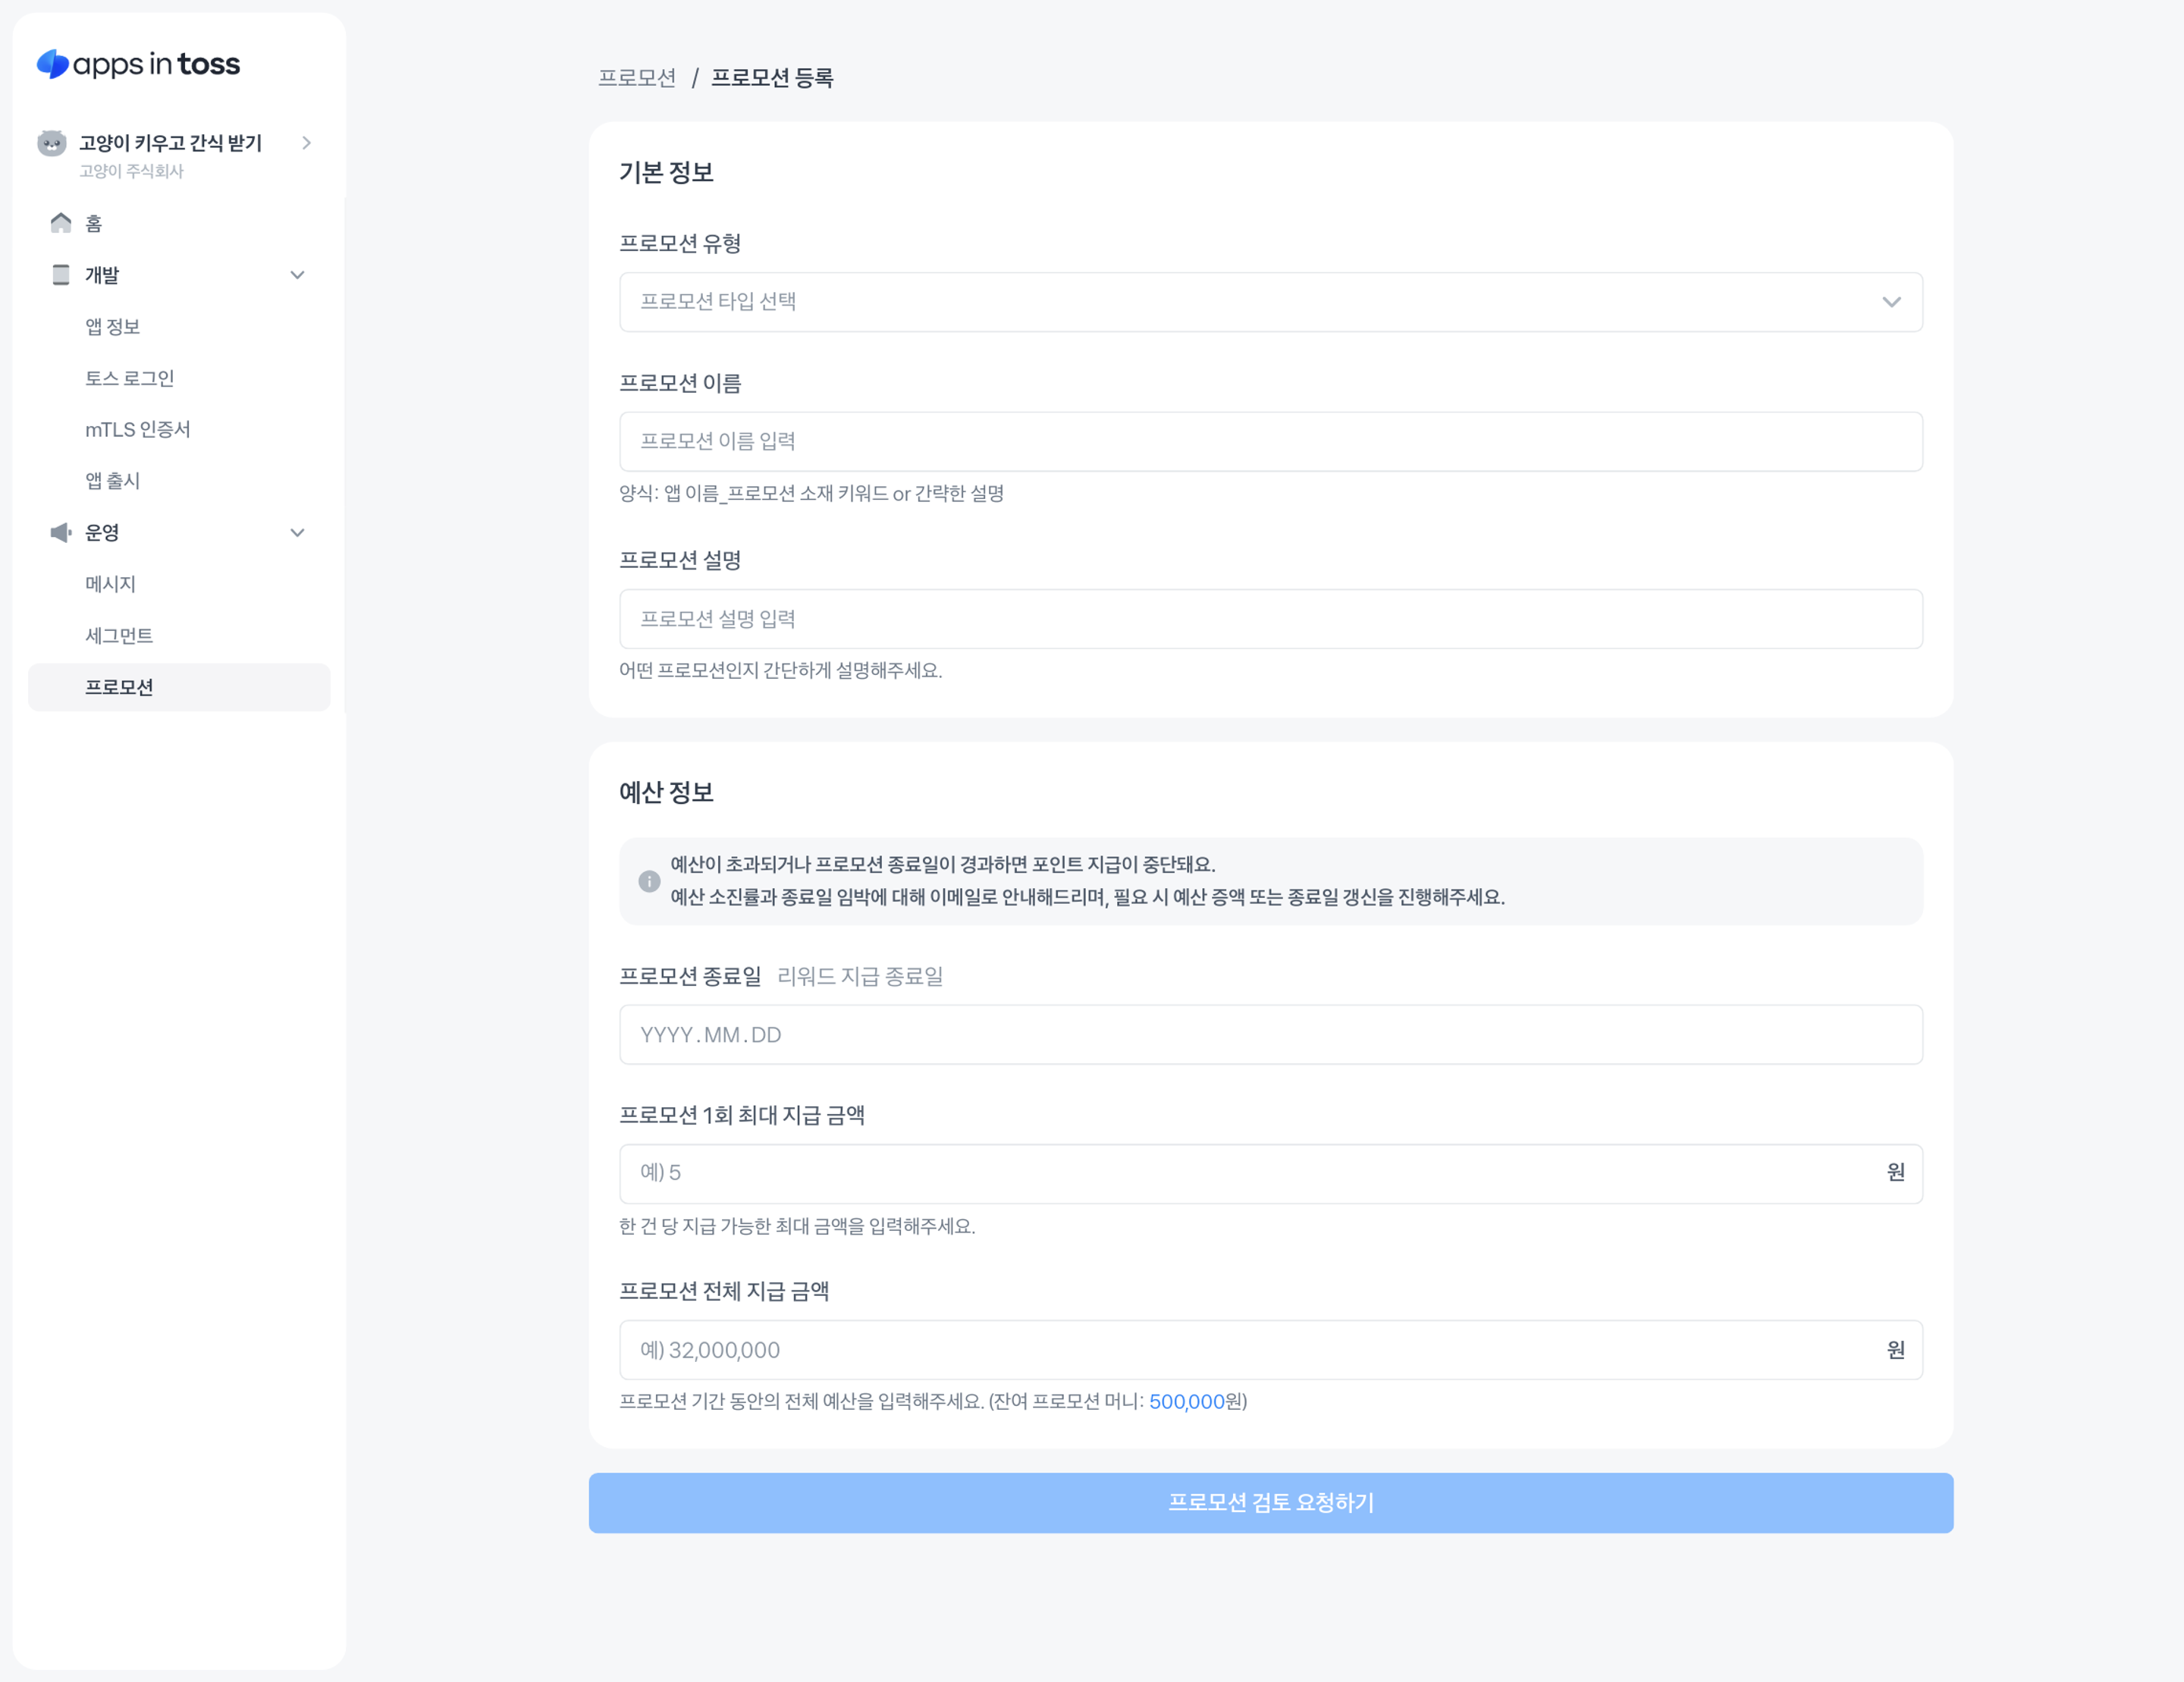Focus the 프로모션 이름 입력 field
Screen dimensions: 2184x1682
(1270, 442)
